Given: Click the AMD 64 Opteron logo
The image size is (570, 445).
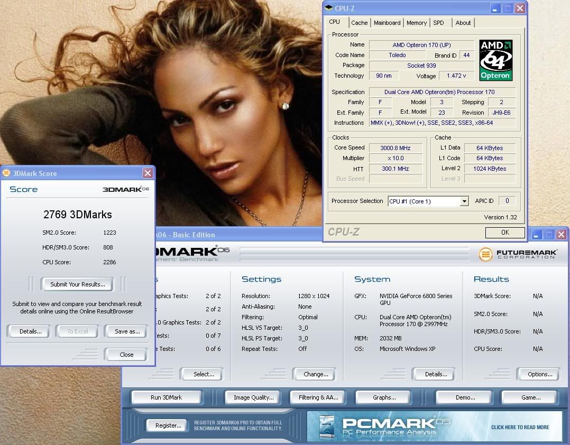Looking at the screenshot, I should click(496, 60).
